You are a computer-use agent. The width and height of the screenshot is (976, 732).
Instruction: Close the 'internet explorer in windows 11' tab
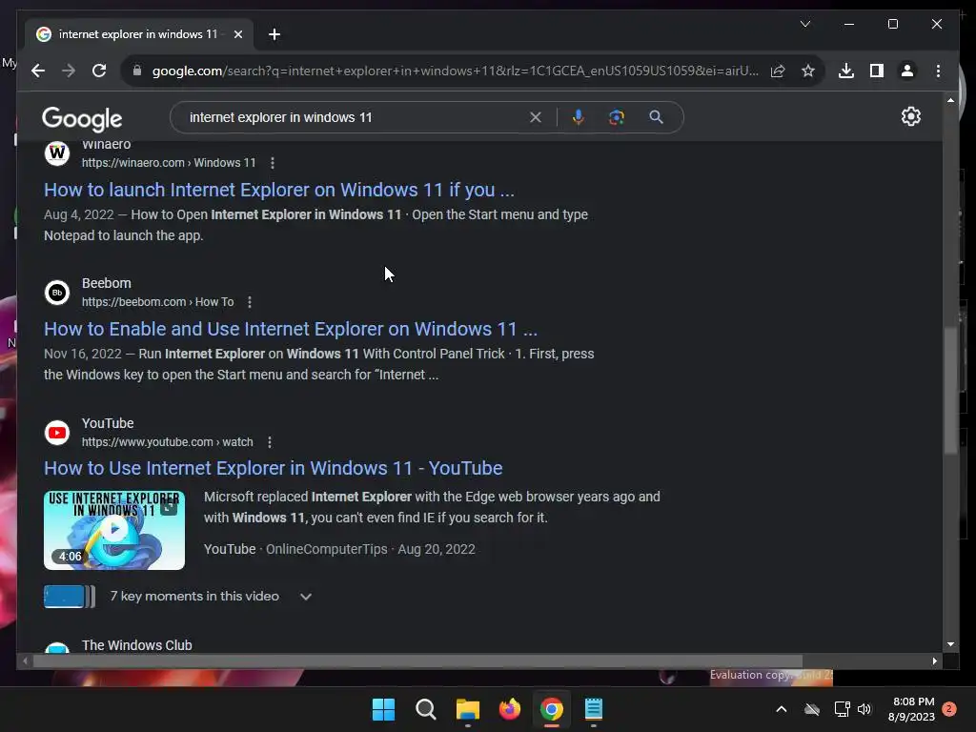[237, 34]
